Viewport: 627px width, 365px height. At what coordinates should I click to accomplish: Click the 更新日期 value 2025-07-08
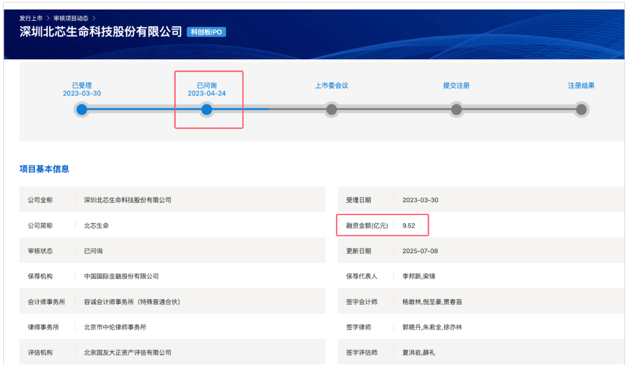click(x=421, y=250)
